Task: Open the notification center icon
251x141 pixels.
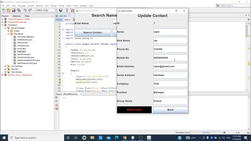Action: point(246,138)
